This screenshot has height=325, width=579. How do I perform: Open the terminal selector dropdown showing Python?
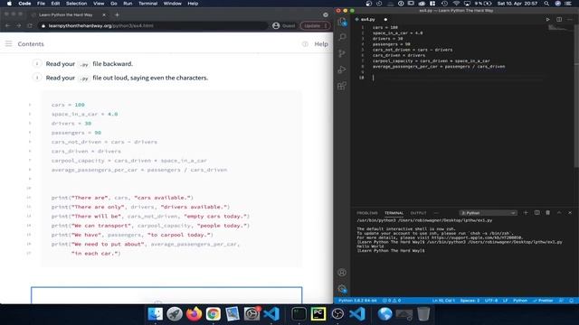[x=488, y=213]
